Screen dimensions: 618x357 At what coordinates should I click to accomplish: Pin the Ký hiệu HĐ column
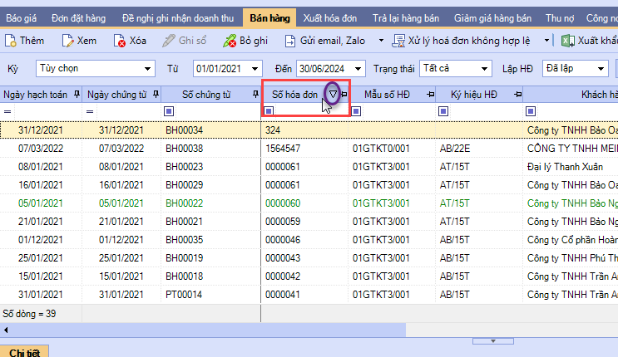(518, 95)
